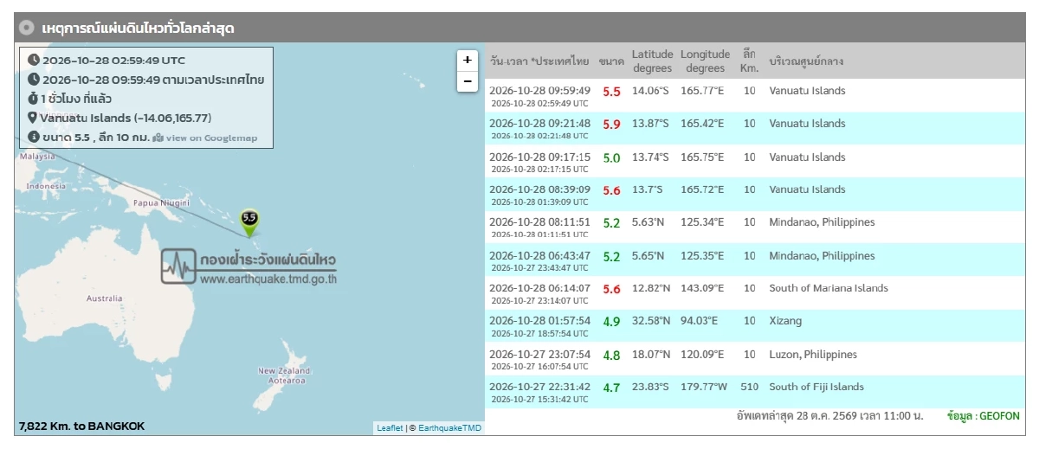
Task: Click Luzon, Philippines location
Action: coord(813,354)
